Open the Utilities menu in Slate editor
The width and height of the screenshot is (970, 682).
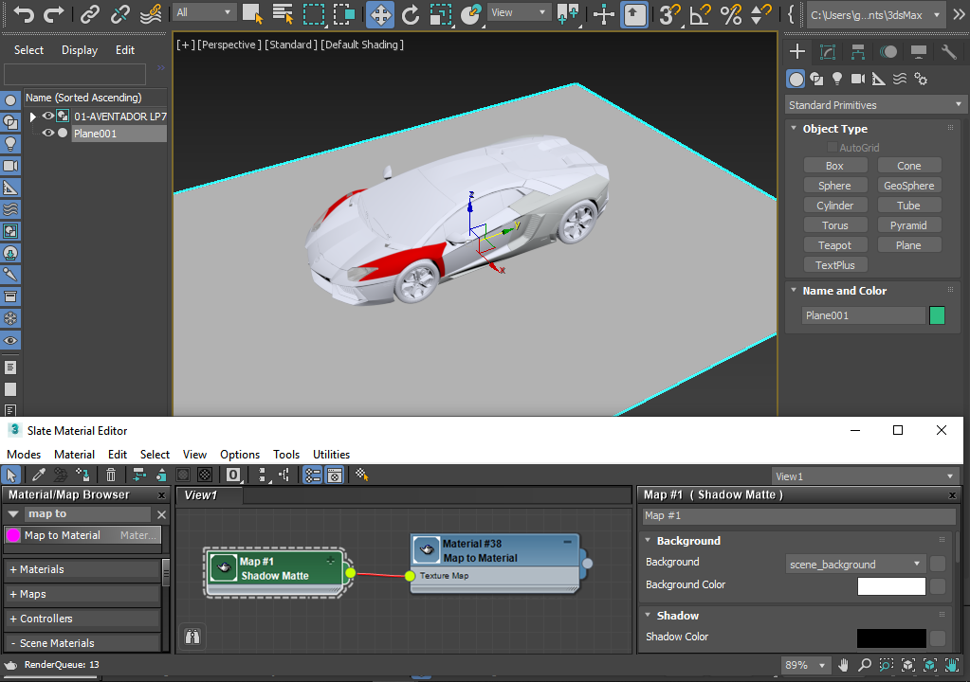coord(331,455)
